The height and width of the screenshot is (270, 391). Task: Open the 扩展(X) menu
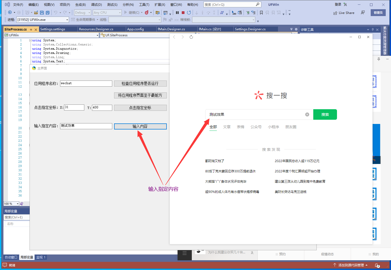[x=160, y=4]
